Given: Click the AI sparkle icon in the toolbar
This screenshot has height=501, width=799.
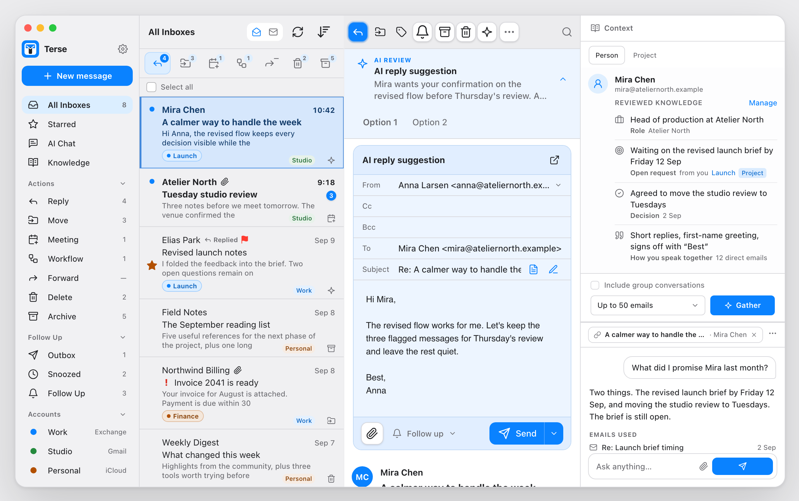Looking at the screenshot, I should coord(487,32).
